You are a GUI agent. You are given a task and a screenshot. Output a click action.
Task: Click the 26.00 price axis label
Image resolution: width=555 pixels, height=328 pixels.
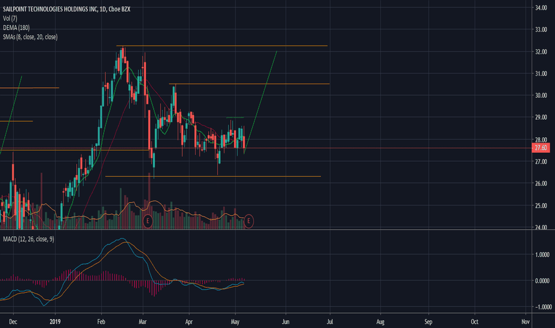pos(541,183)
